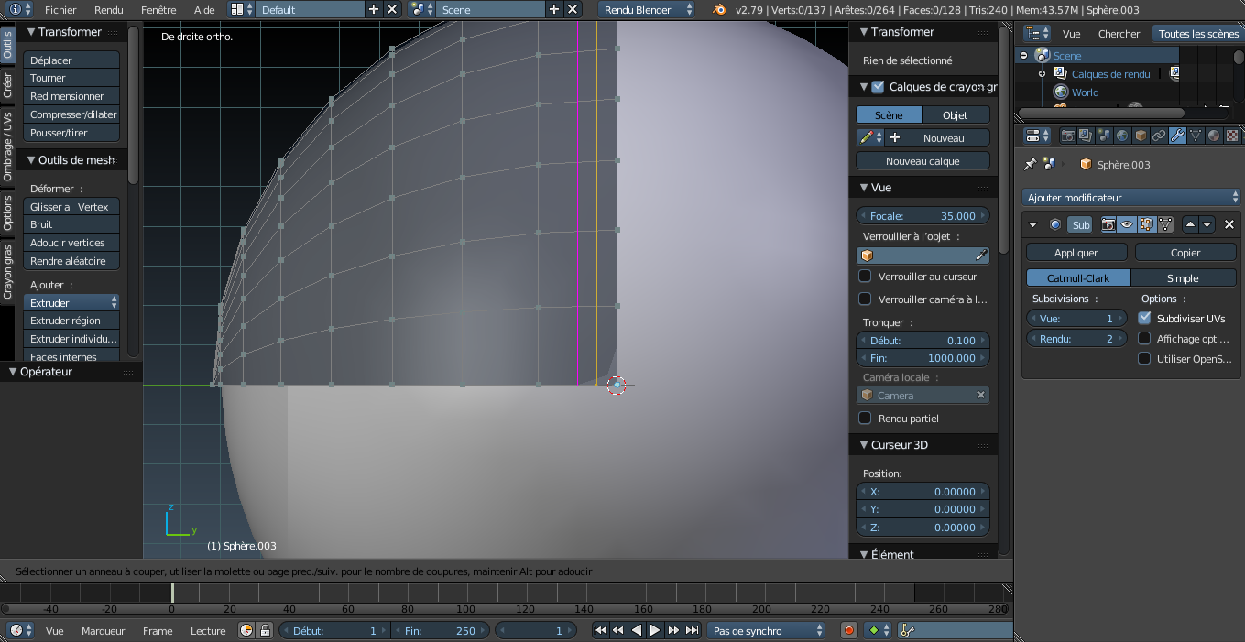Screen dimensions: 1245x642
Task: Enable Verrouiller au curseur checkbox
Action: [x=865, y=276]
